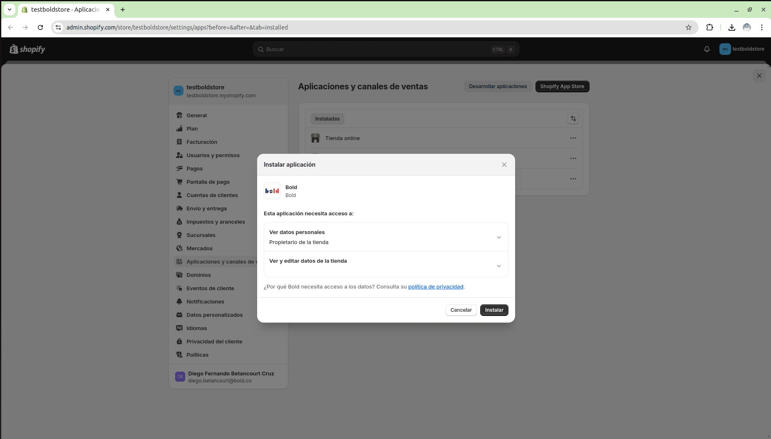Click the Facturación receipt icon
The image size is (771, 439).
(x=179, y=142)
